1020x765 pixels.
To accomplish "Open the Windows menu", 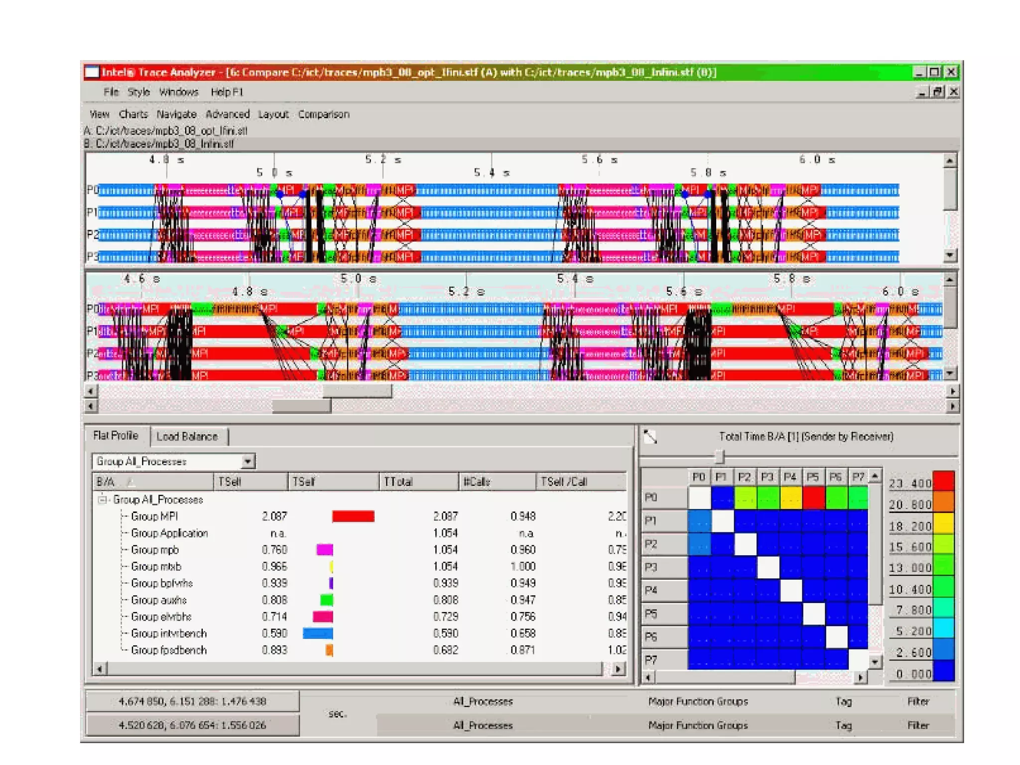I will (179, 92).
